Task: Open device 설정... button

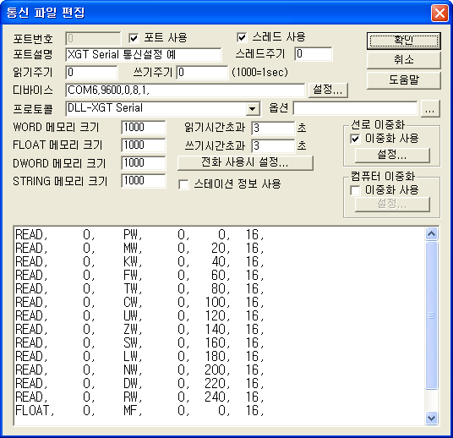Action: (328, 90)
